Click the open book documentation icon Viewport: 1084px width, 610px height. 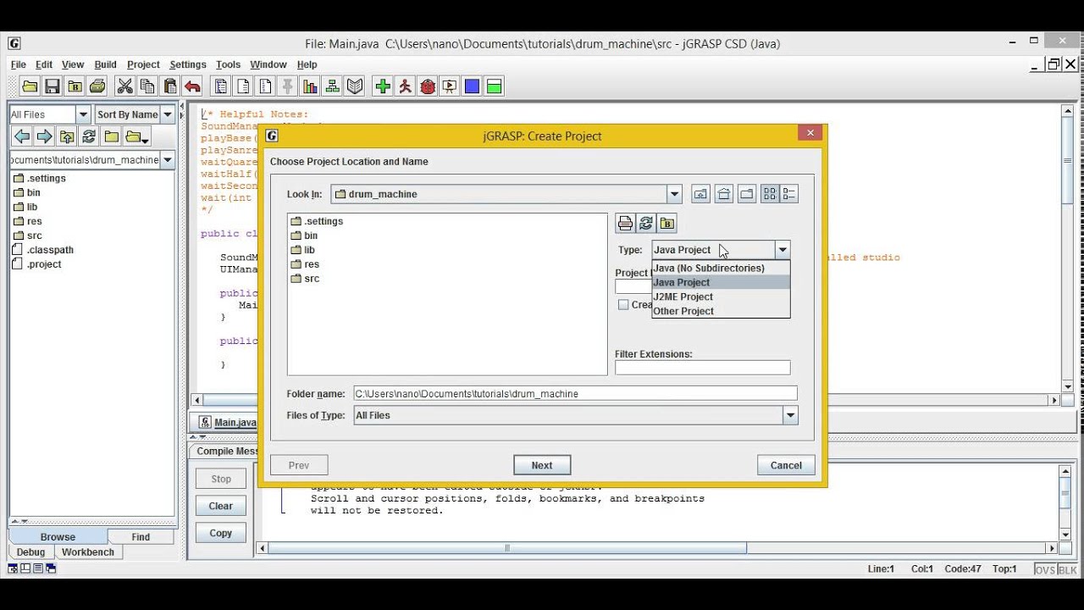[x=355, y=86]
